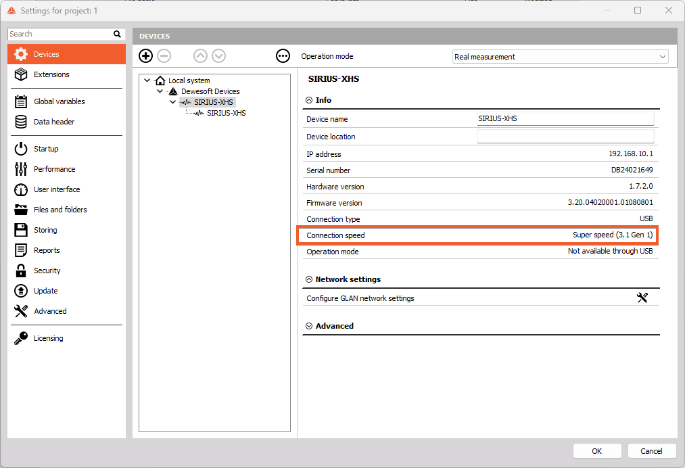The image size is (685, 468).
Task: Close the Settings for project window
Action: tap(668, 10)
